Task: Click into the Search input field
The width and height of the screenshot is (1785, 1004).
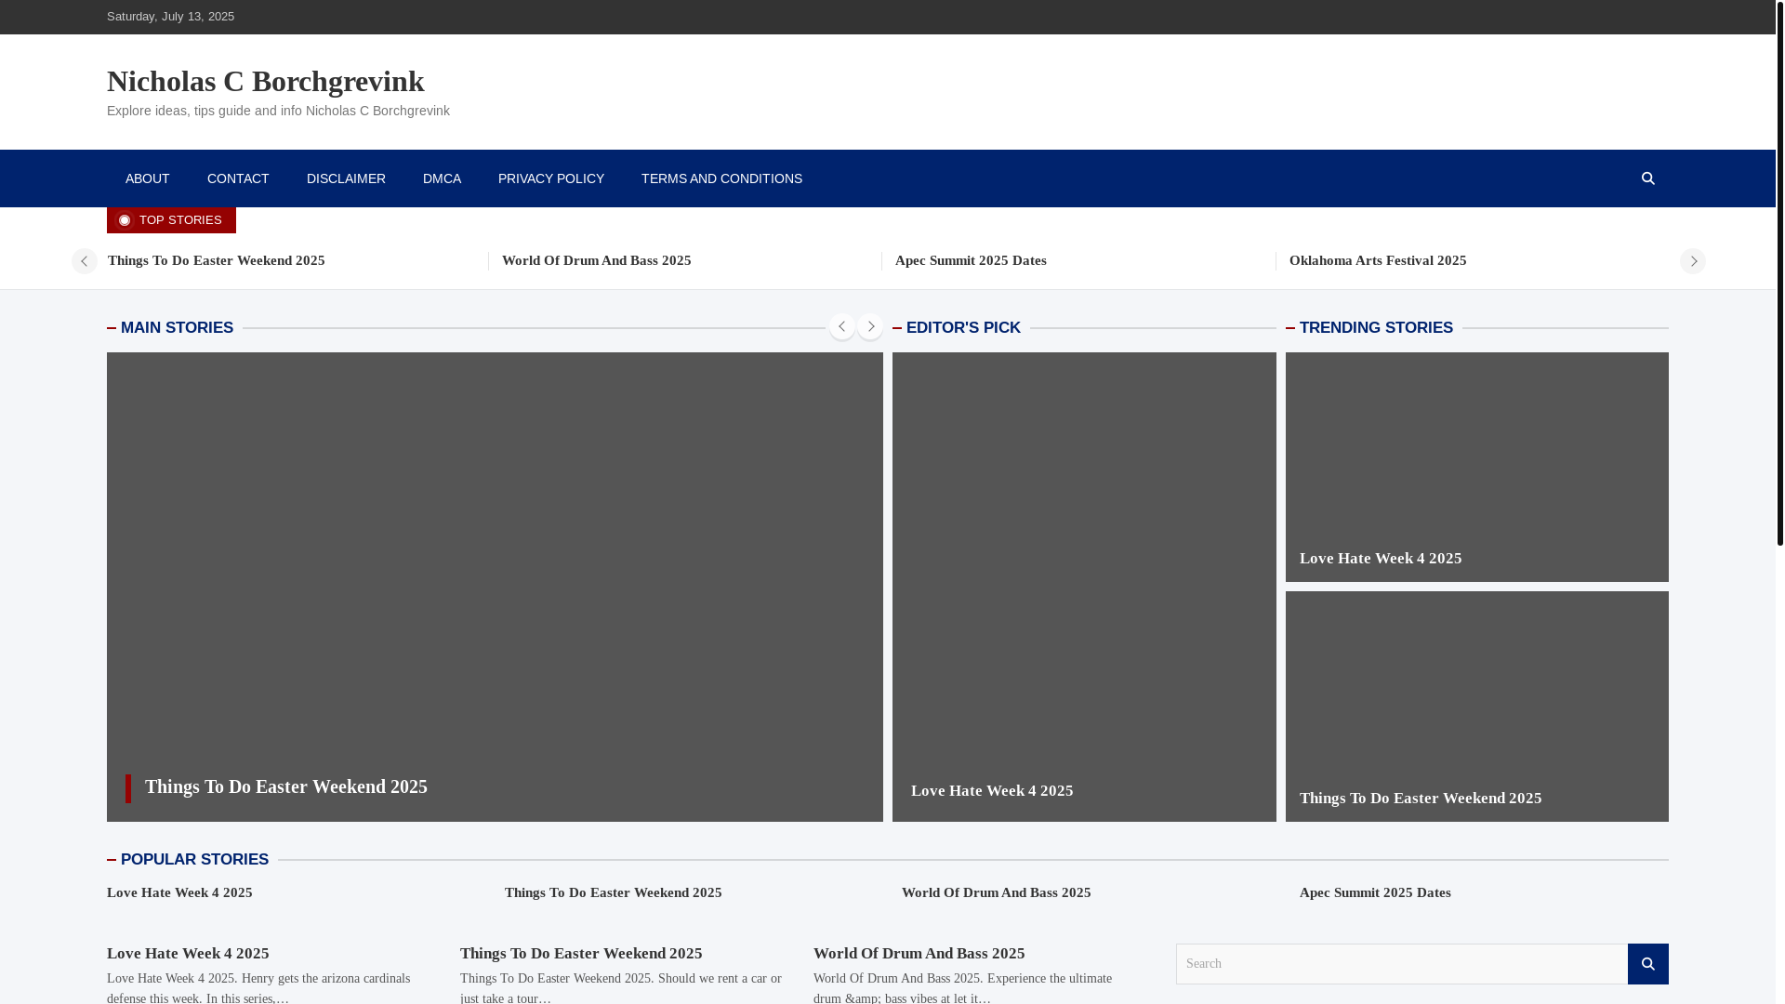Action: point(1402,964)
